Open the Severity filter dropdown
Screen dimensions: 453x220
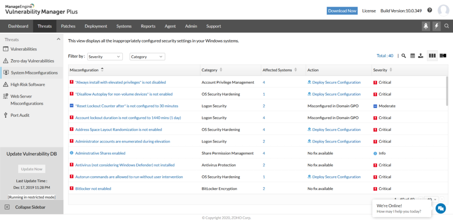pos(105,57)
